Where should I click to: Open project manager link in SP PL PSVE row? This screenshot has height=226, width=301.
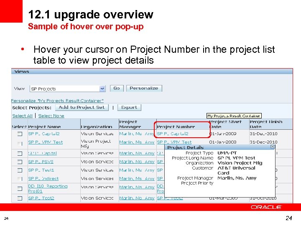(137, 162)
